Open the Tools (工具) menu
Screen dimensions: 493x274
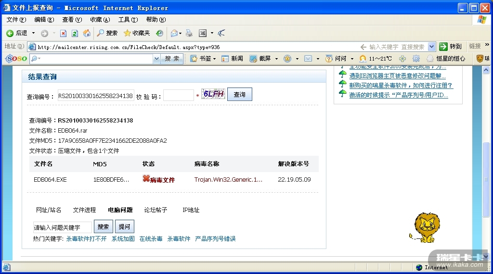[128, 20]
